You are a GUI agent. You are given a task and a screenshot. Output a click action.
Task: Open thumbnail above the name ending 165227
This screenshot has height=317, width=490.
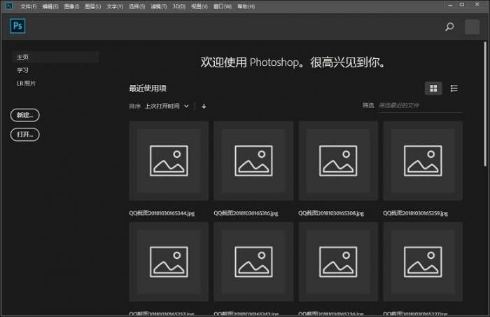click(423, 262)
